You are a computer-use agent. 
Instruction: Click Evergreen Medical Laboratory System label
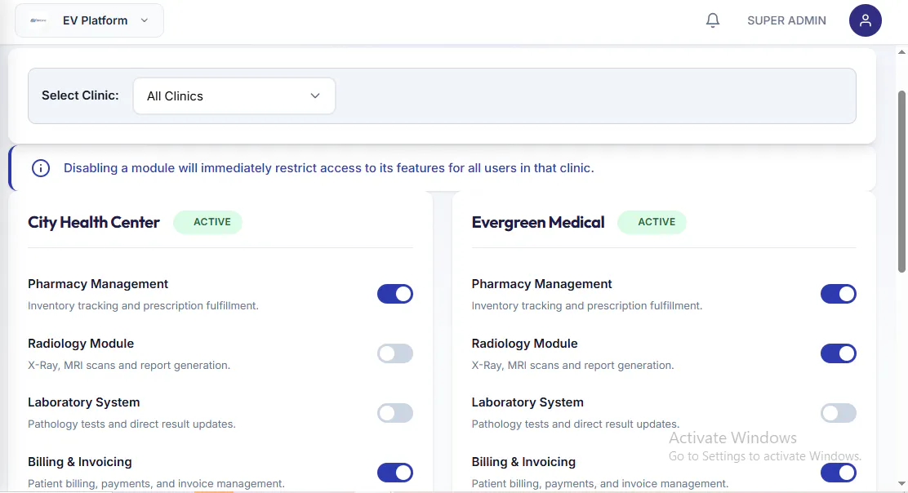[x=527, y=402]
